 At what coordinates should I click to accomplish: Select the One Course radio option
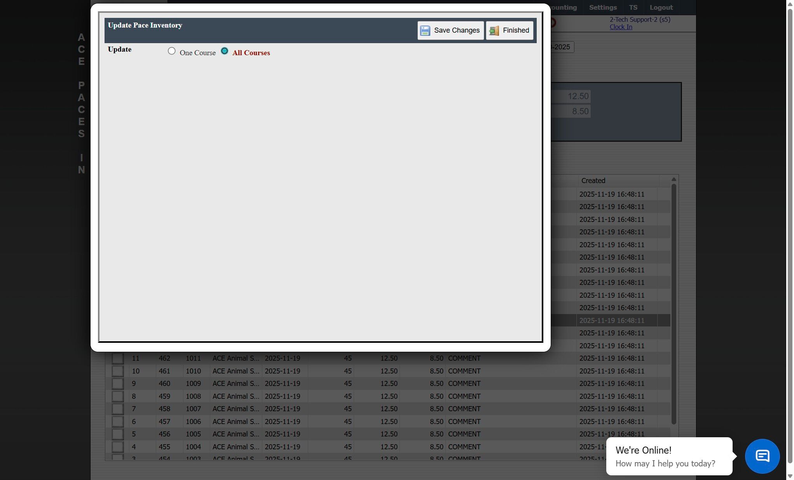coord(171,51)
